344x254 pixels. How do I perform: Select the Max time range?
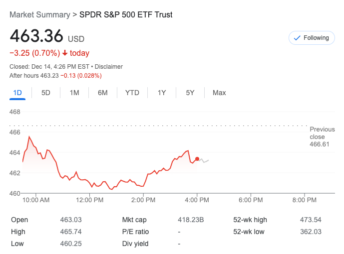click(219, 93)
